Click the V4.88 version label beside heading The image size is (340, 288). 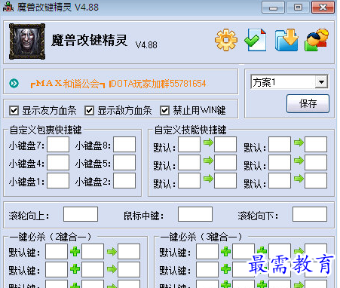[x=146, y=45]
